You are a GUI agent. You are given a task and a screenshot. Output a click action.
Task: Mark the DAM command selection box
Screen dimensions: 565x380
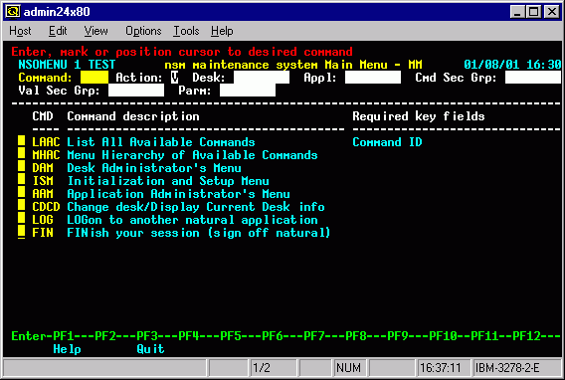[22, 167]
